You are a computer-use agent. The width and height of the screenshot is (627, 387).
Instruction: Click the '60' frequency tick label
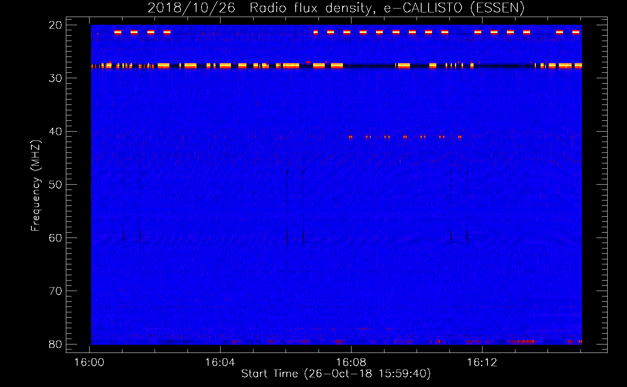(56, 238)
